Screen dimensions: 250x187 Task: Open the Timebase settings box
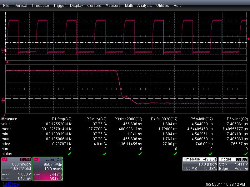tap(199, 164)
